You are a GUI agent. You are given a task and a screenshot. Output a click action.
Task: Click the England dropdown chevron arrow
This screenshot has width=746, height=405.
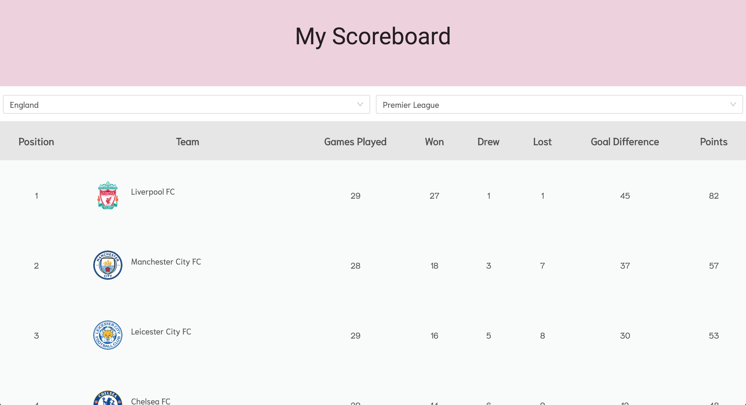[x=360, y=104]
